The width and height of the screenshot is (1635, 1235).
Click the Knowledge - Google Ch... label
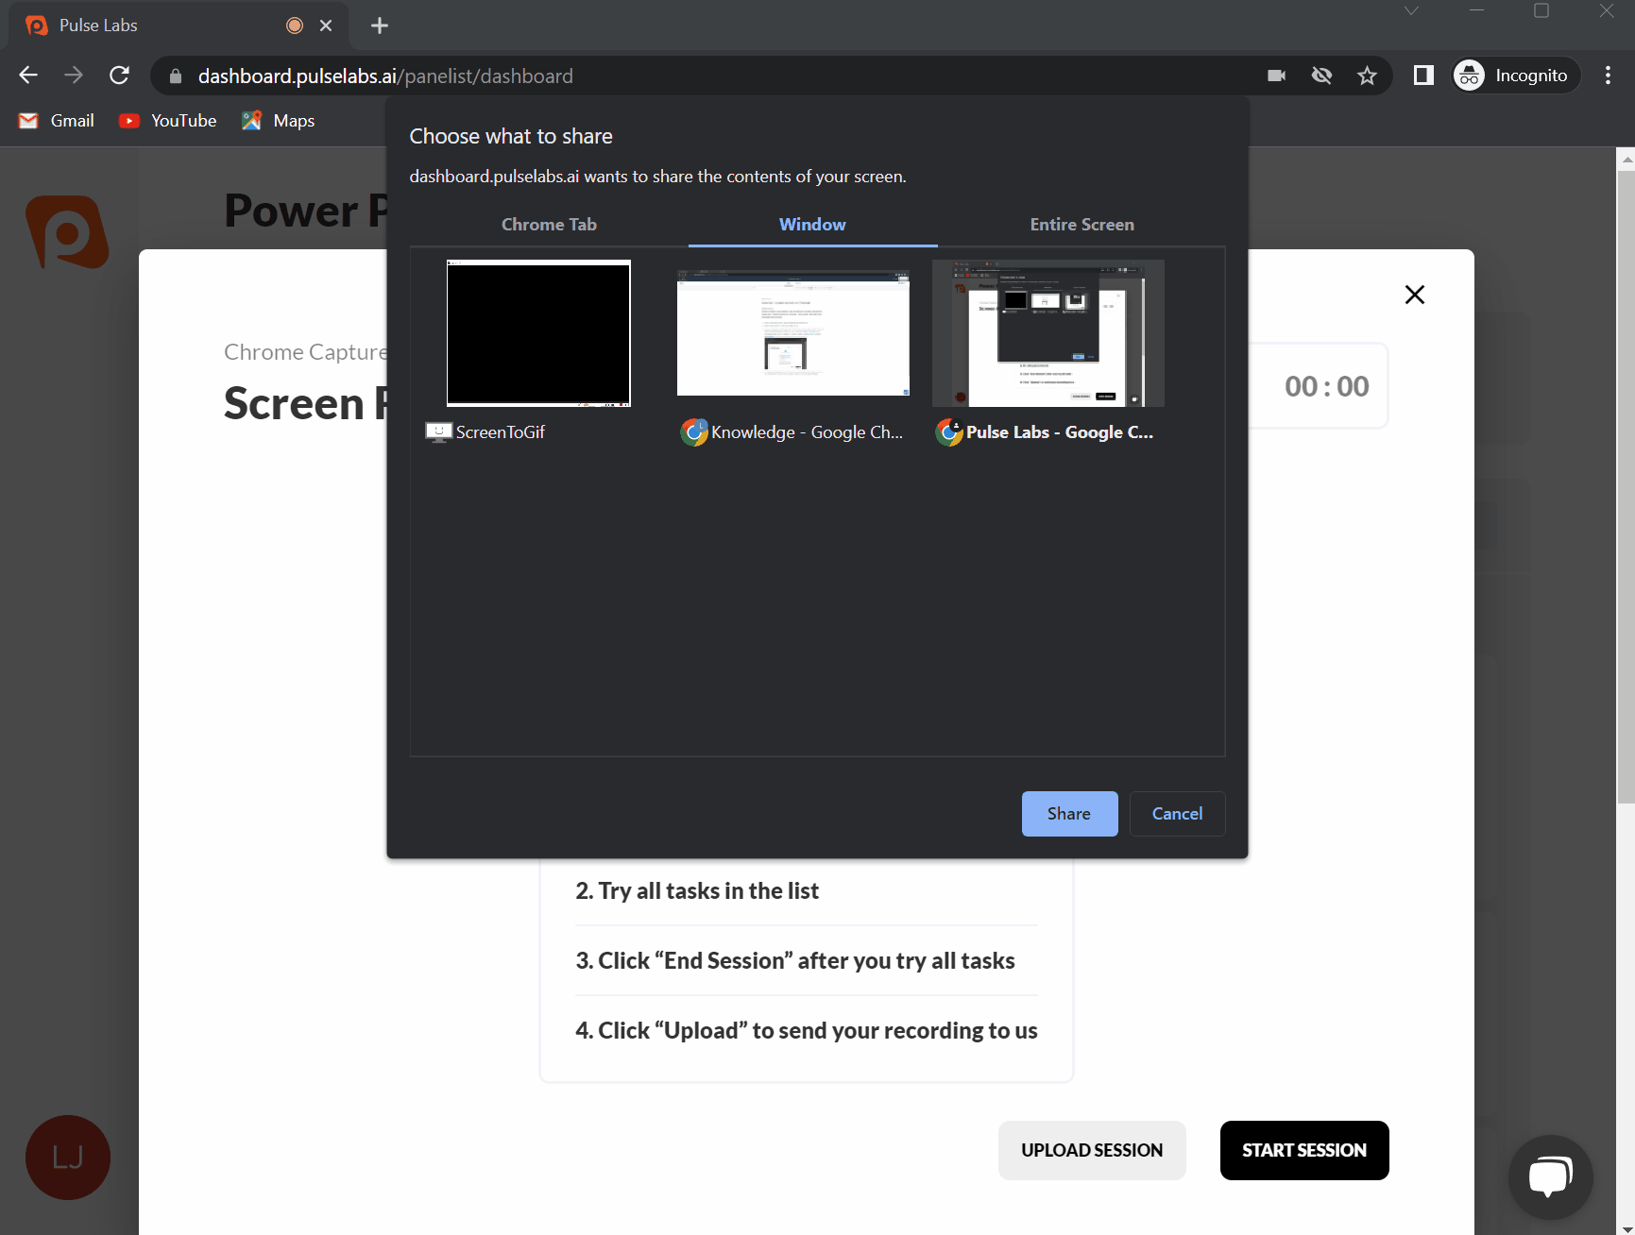(x=808, y=432)
